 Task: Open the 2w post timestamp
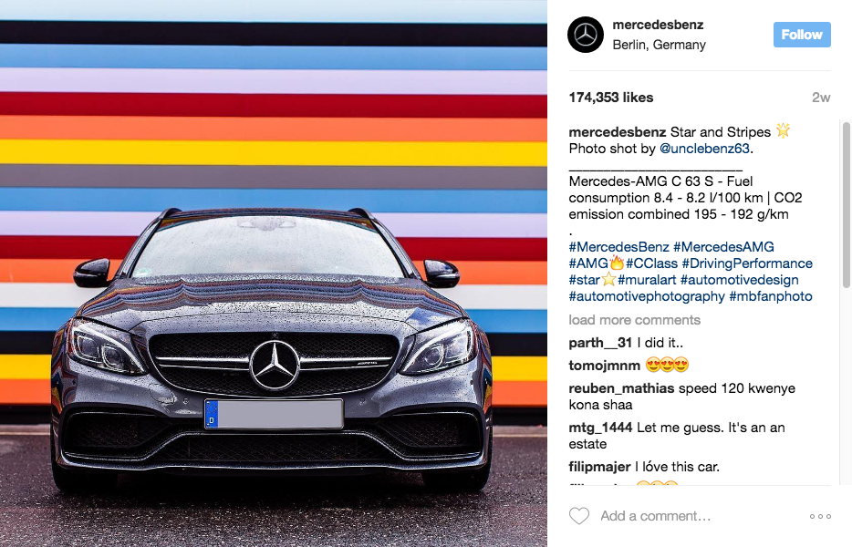[x=821, y=98]
